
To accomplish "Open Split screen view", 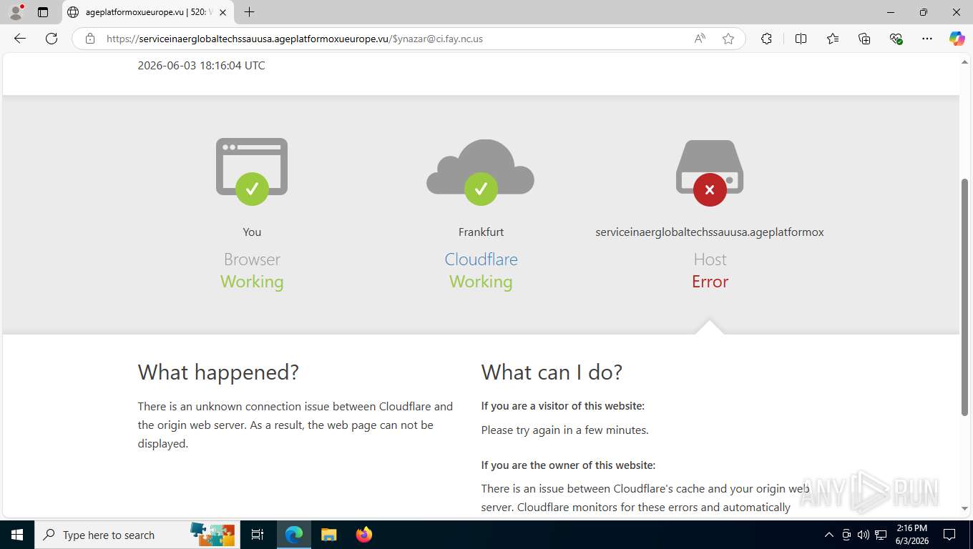I will [801, 39].
